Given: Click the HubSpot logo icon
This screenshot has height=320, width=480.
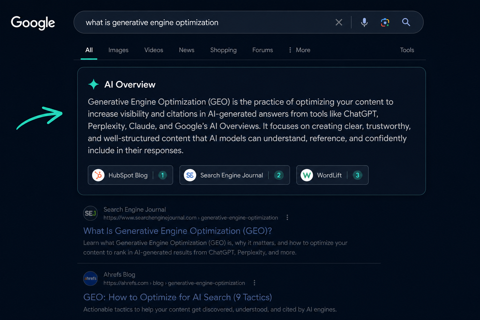Looking at the screenshot, I should [x=98, y=175].
